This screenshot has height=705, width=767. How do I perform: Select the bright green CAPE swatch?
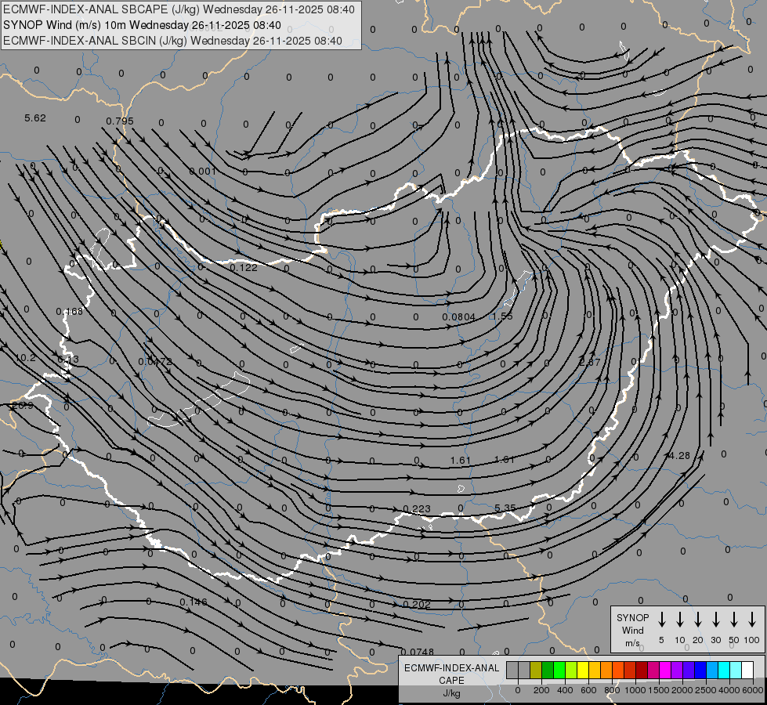559,670
